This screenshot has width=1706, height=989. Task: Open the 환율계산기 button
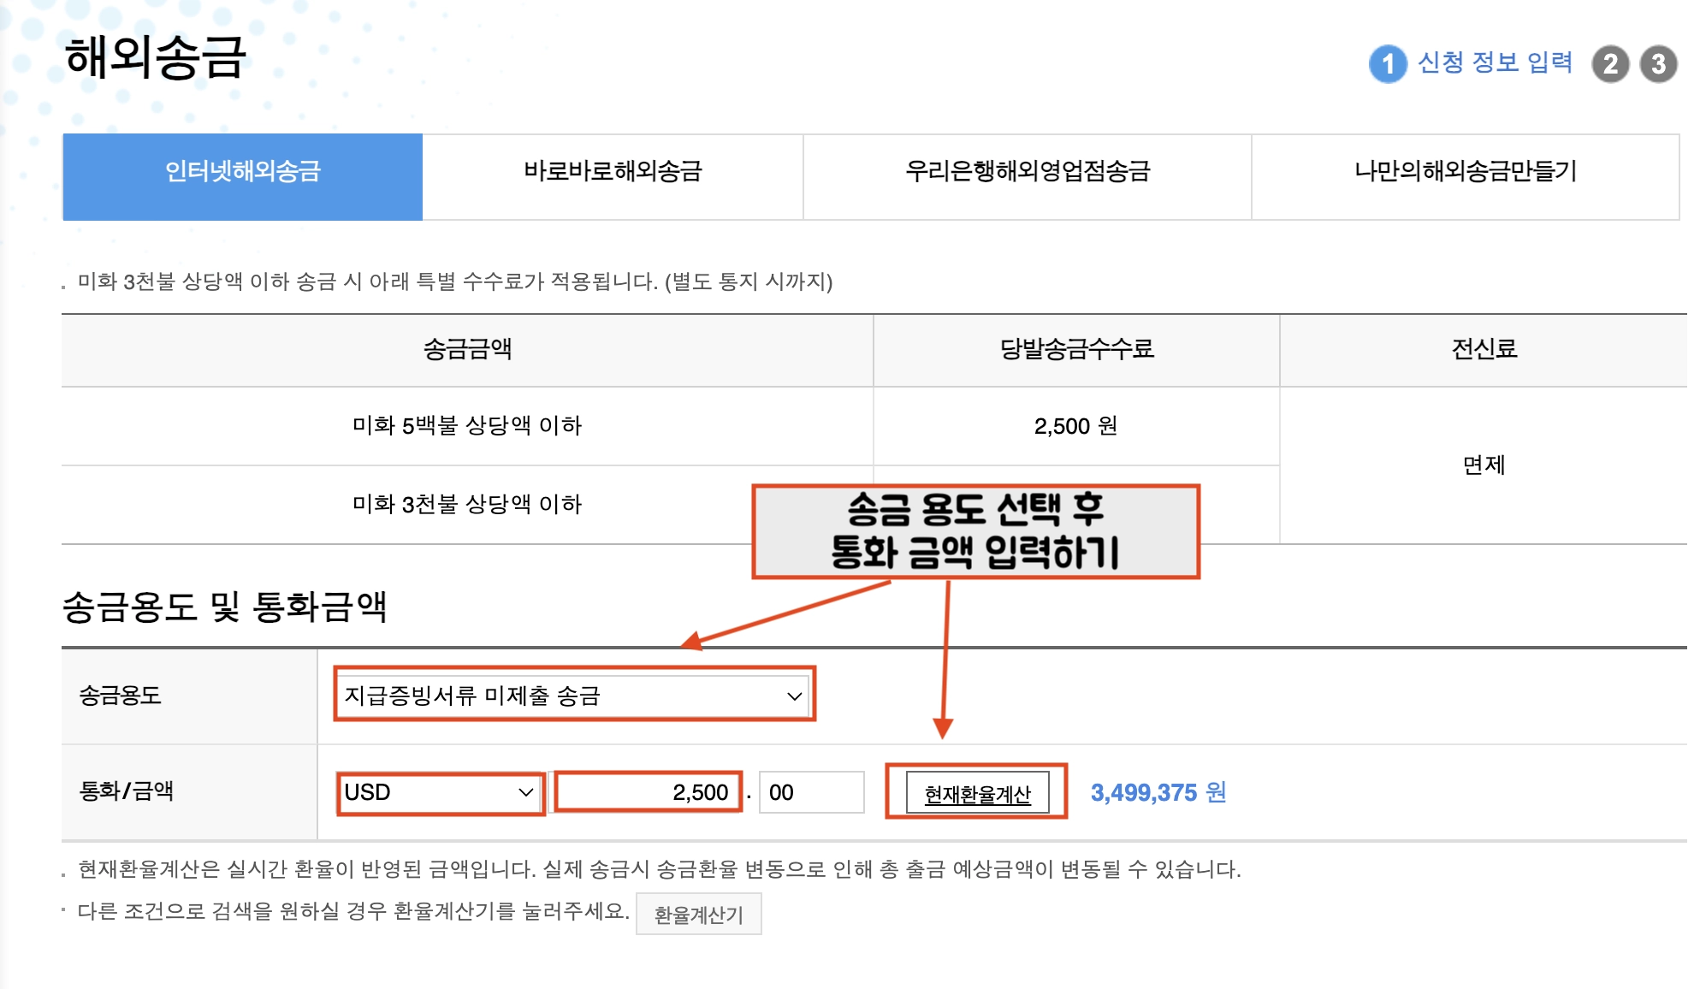[x=698, y=915]
